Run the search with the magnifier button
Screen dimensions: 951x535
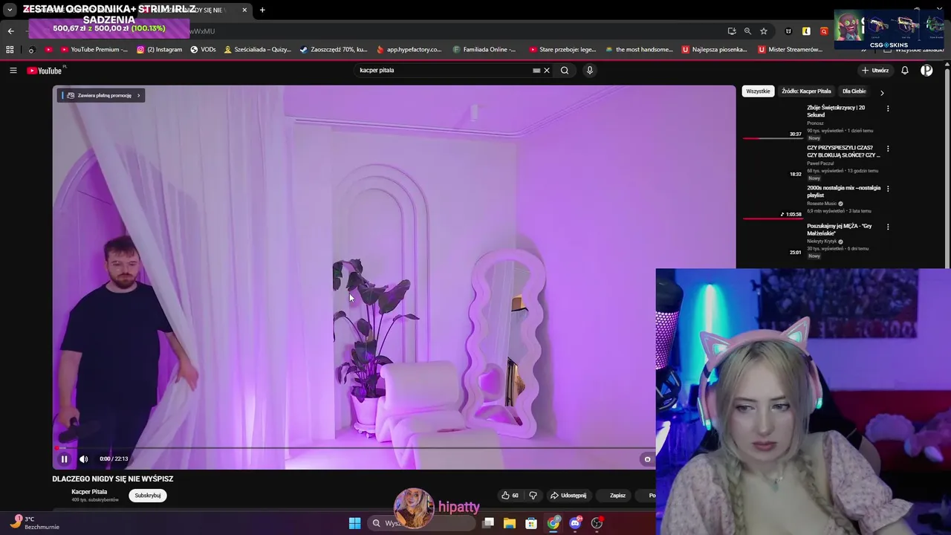click(x=565, y=71)
